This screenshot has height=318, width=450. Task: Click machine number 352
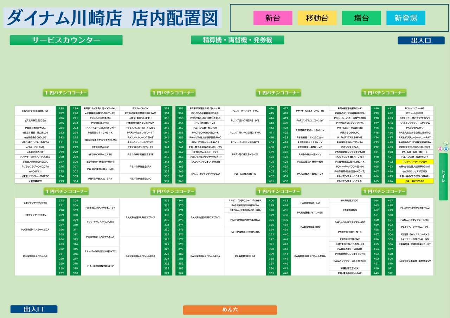pos(167,108)
